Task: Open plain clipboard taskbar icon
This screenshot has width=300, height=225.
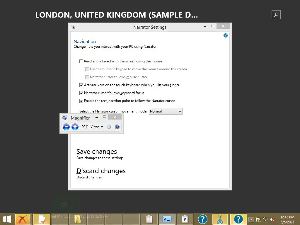Action: pyautogui.click(x=149, y=219)
